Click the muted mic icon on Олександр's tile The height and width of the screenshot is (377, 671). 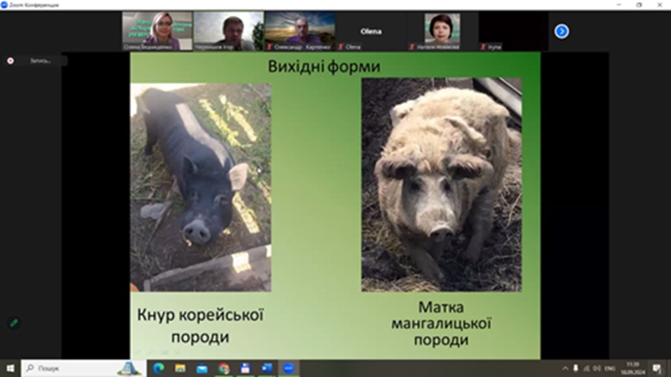pos(269,47)
